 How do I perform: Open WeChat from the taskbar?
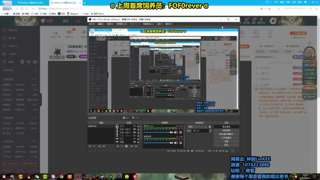(37, 177)
